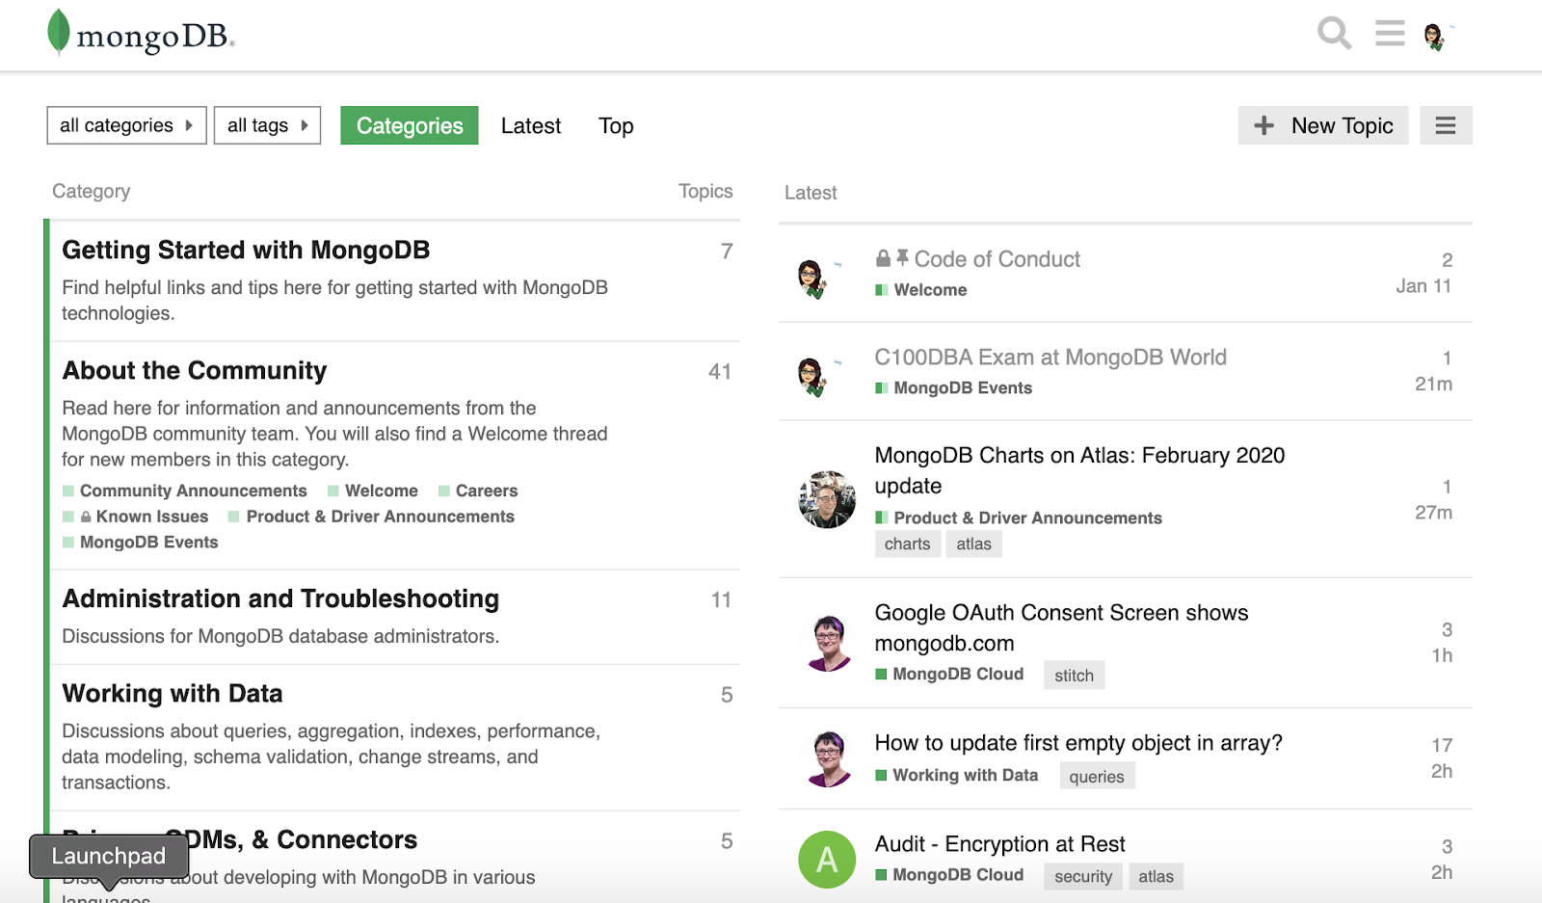
Task: Click MongoDB Events badge under C100DBA topic
Action: pyautogui.click(x=954, y=388)
